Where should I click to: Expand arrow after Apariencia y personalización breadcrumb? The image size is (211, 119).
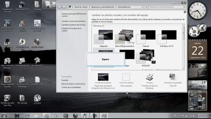tap(116, 7)
